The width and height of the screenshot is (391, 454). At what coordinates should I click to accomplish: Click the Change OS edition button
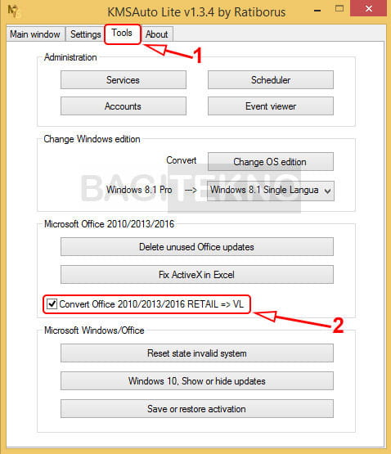coord(271,162)
